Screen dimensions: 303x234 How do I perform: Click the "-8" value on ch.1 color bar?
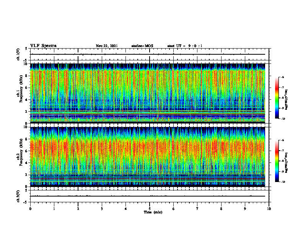pyautogui.click(x=282, y=98)
